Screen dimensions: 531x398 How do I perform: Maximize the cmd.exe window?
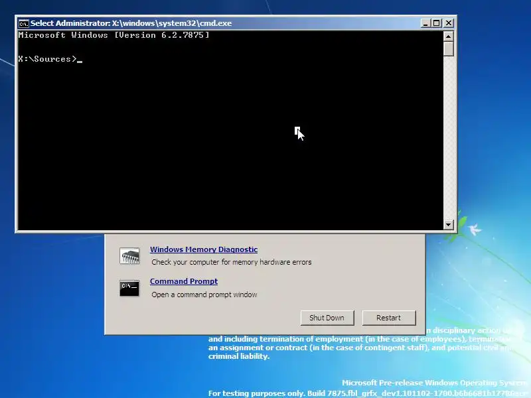pyautogui.click(x=437, y=23)
